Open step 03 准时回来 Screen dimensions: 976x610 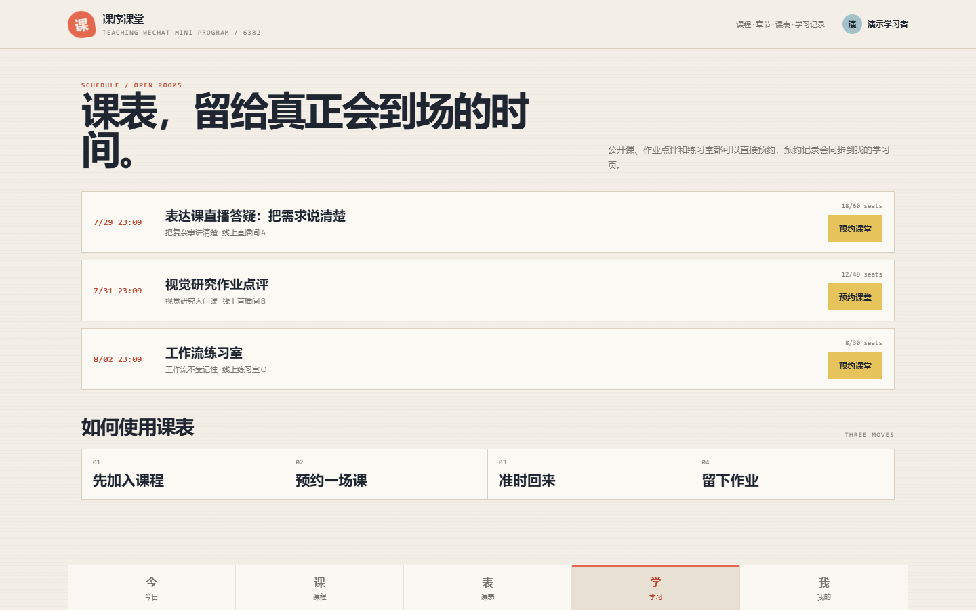click(589, 474)
